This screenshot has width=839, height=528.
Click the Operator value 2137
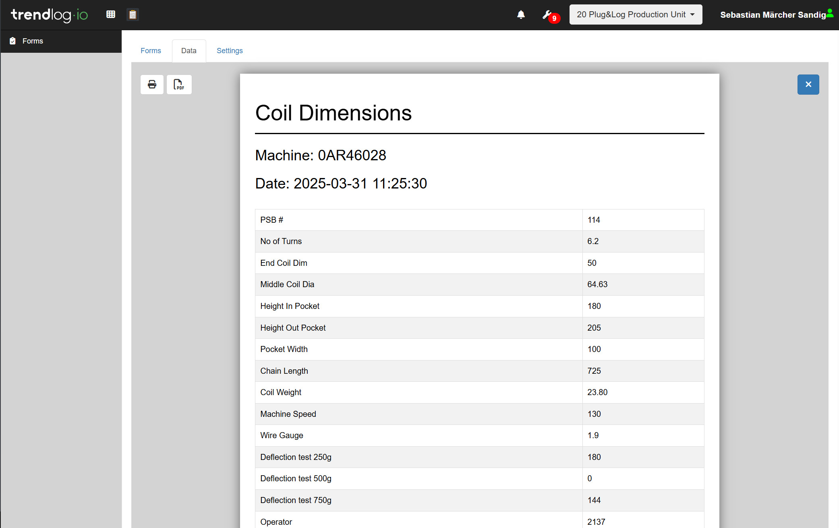(596, 522)
